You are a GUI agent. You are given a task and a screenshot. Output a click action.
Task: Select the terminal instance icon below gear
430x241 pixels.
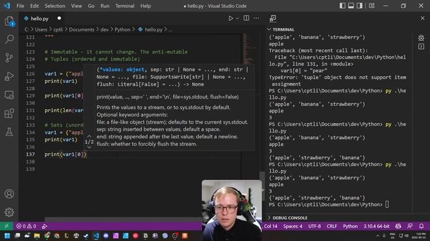click(x=421, y=47)
